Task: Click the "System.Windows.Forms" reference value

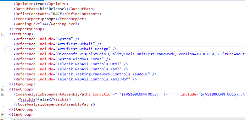Action: click(x=80, y=59)
